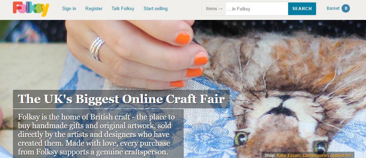The height and width of the screenshot is (158, 366).
Task: Expand the Items search scope dropdown
Action: tap(214, 9)
